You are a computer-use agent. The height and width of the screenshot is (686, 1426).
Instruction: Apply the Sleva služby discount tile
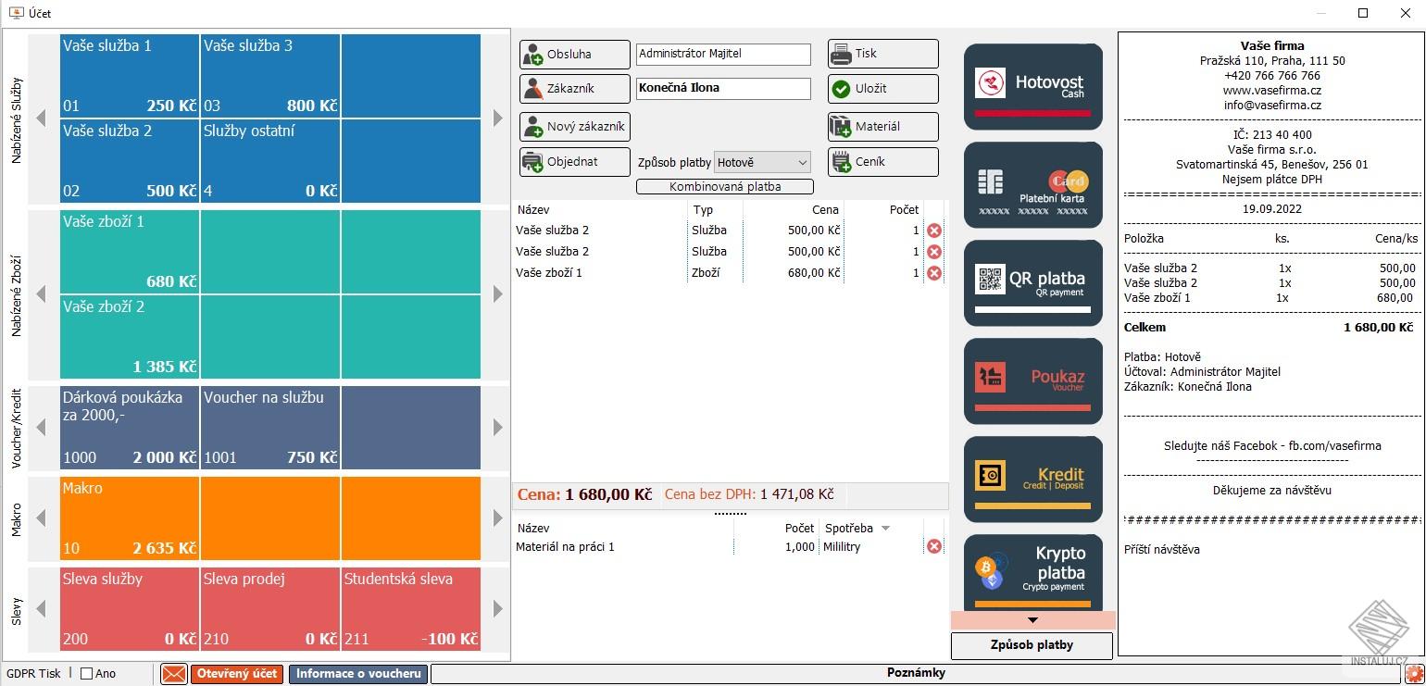point(130,609)
